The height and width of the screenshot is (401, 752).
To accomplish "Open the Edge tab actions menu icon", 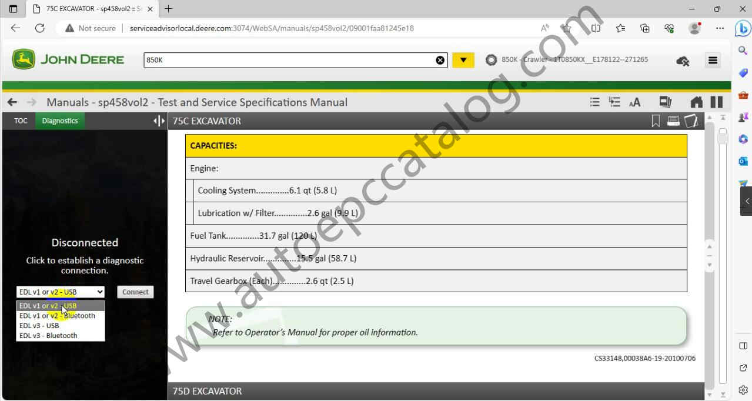I will (13, 9).
